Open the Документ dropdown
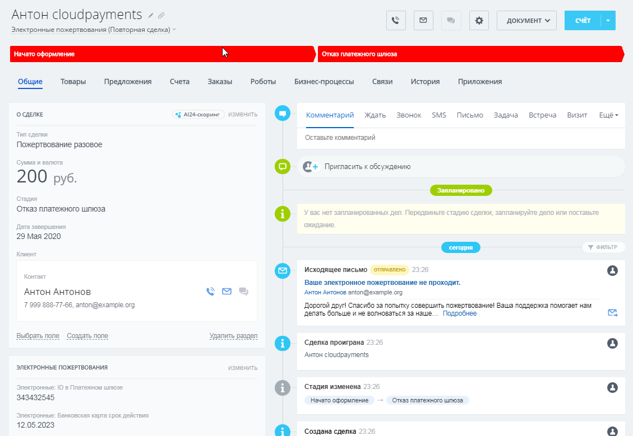 click(526, 21)
